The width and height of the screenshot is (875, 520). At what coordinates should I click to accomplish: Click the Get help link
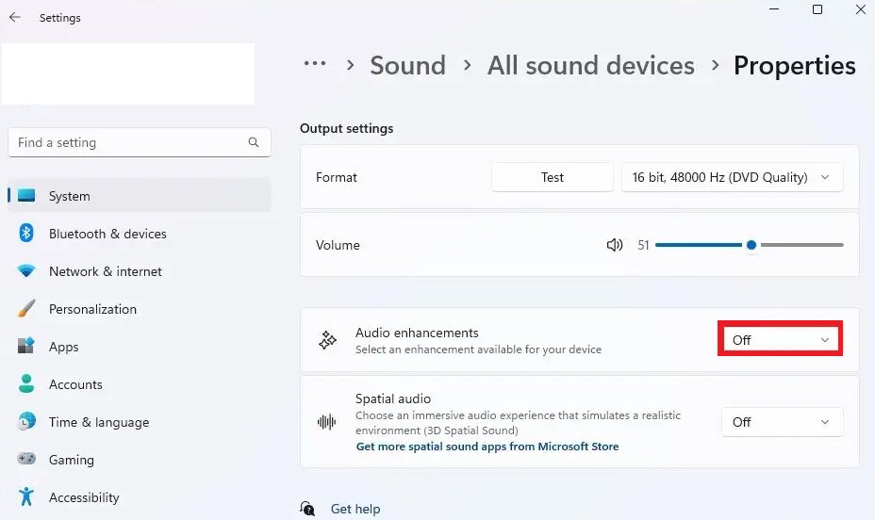pyautogui.click(x=355, y=509)
